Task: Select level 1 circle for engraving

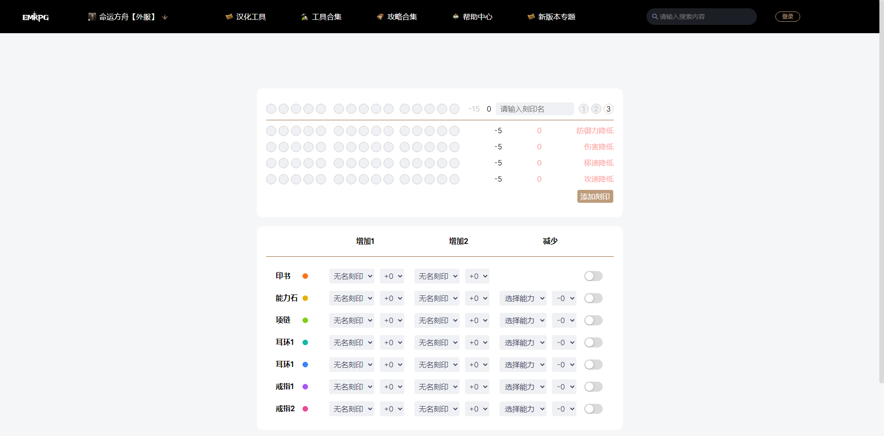Action: 584,109
